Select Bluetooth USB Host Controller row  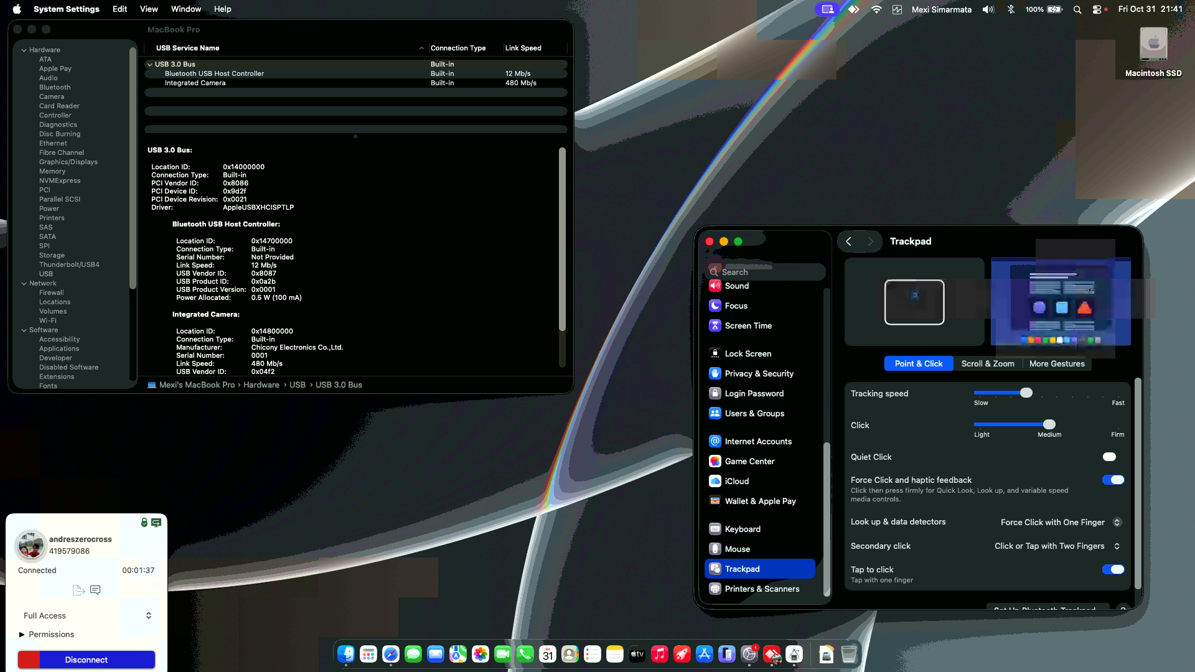coord(356,73)
